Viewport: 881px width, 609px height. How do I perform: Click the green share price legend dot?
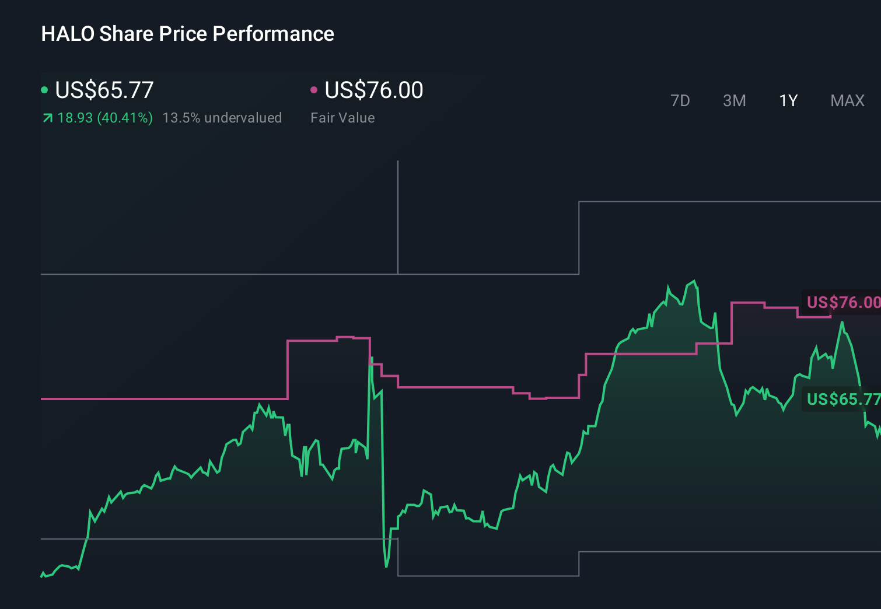(46, 89)
